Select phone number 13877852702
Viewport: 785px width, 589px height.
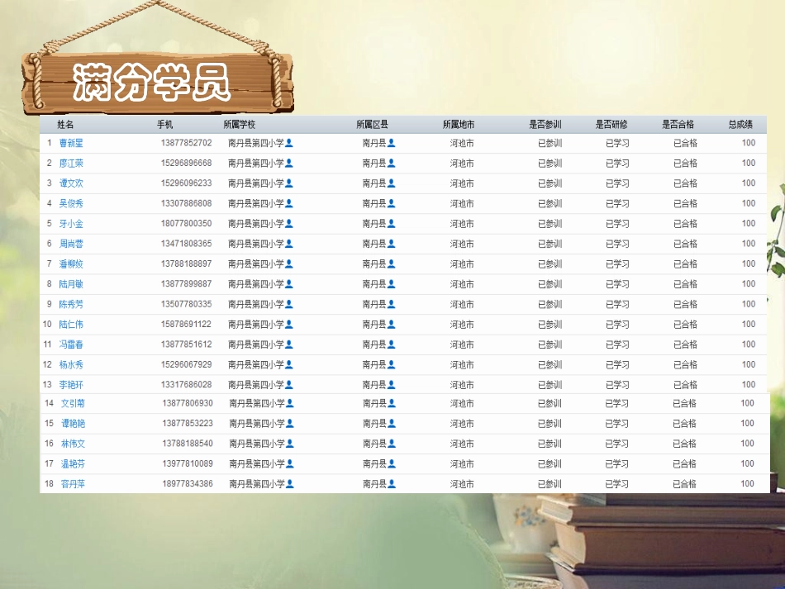(186, 143)
